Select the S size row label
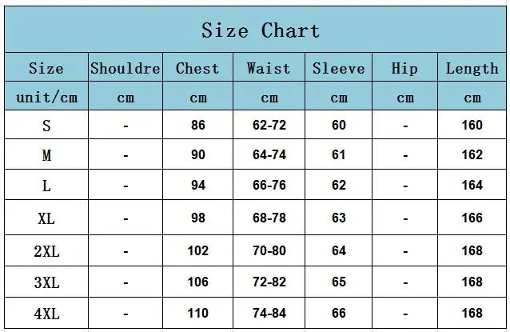 coord(46,126)
